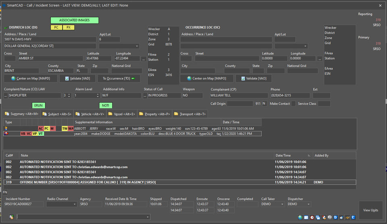Click the green check beside Dispatch Loc
The image size is (387, 224).
pos(6,28)
